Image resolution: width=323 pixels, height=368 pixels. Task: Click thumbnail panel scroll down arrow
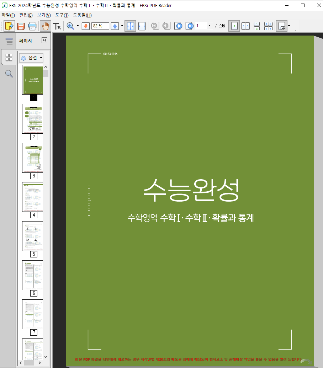(x=46, y=357)
